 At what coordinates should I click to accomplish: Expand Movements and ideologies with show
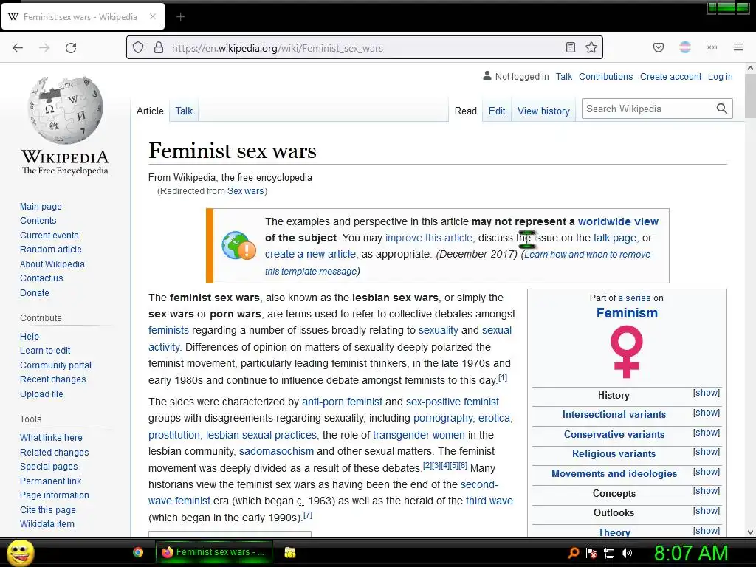[x=707, y=472]
